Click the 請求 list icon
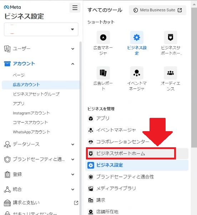This screenshot has width=197, height=215. [x=91, y=200]
